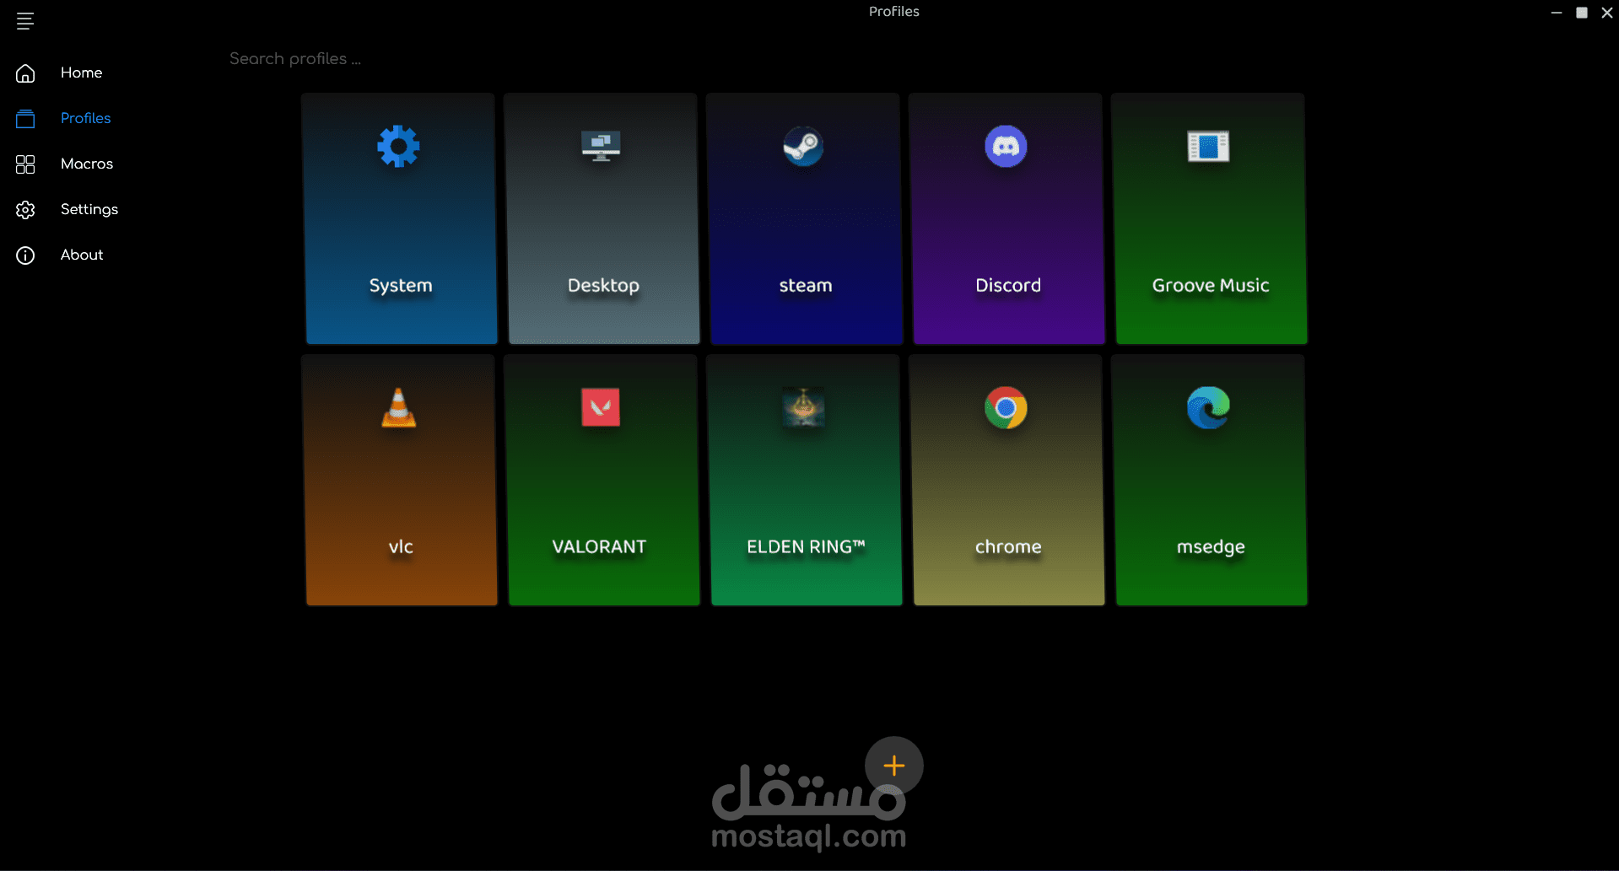Click the VALORANT red logo icon
Viewport: 1619px width, 871px height.
click(601, 407)
